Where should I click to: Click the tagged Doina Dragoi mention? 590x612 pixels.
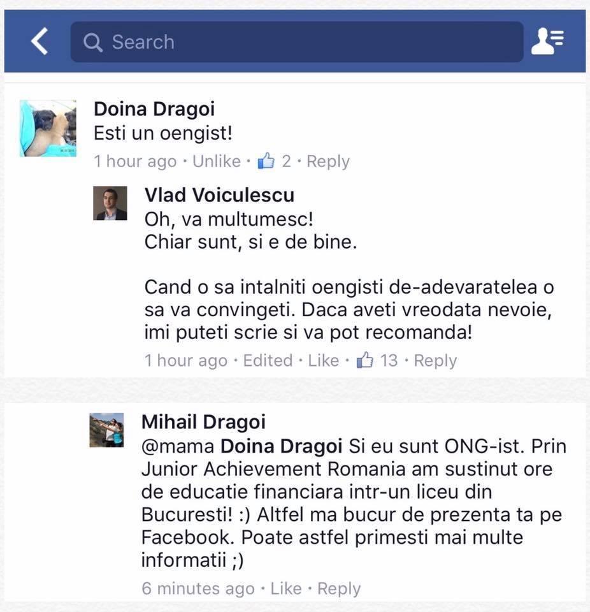pos(282,446)
